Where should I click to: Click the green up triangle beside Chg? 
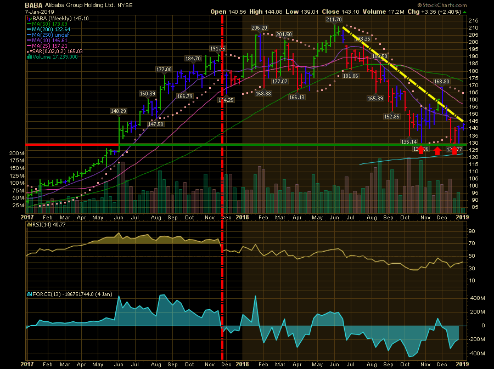coord(464,12)
